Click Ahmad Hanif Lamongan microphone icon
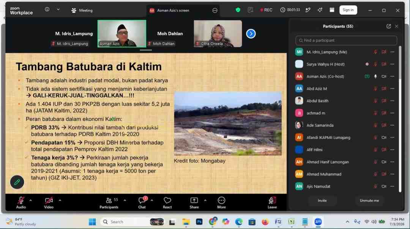 tap(375, 162)
